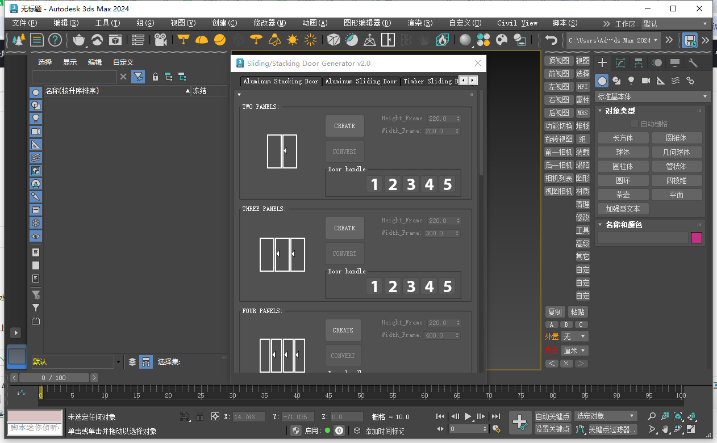Click the undo arrow icon
This screenshot has height=443, width=717.
coord(551,40)
